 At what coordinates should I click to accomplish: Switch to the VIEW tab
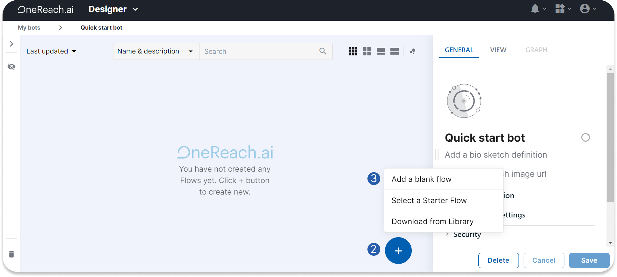(x=498, y=50)
